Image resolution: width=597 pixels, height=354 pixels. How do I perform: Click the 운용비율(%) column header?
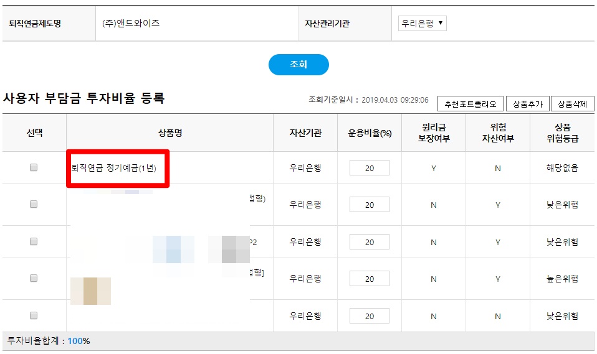(x=370, y=133)
